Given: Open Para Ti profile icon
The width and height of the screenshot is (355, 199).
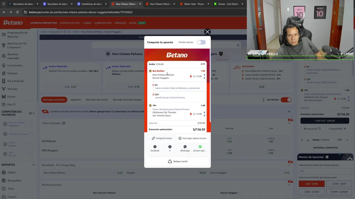Looking at the screenshot, I should pos(4,104).
